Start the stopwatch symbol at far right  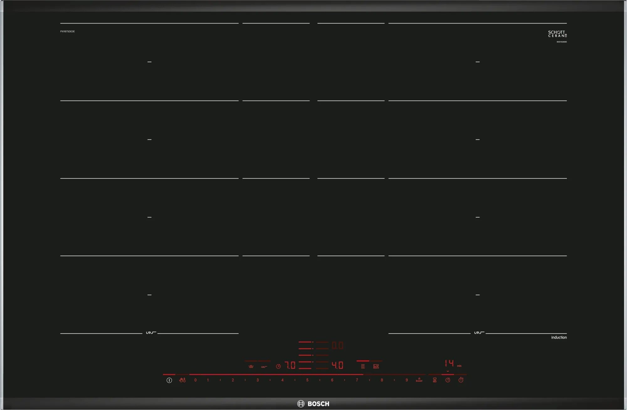[x=461, y=380]
